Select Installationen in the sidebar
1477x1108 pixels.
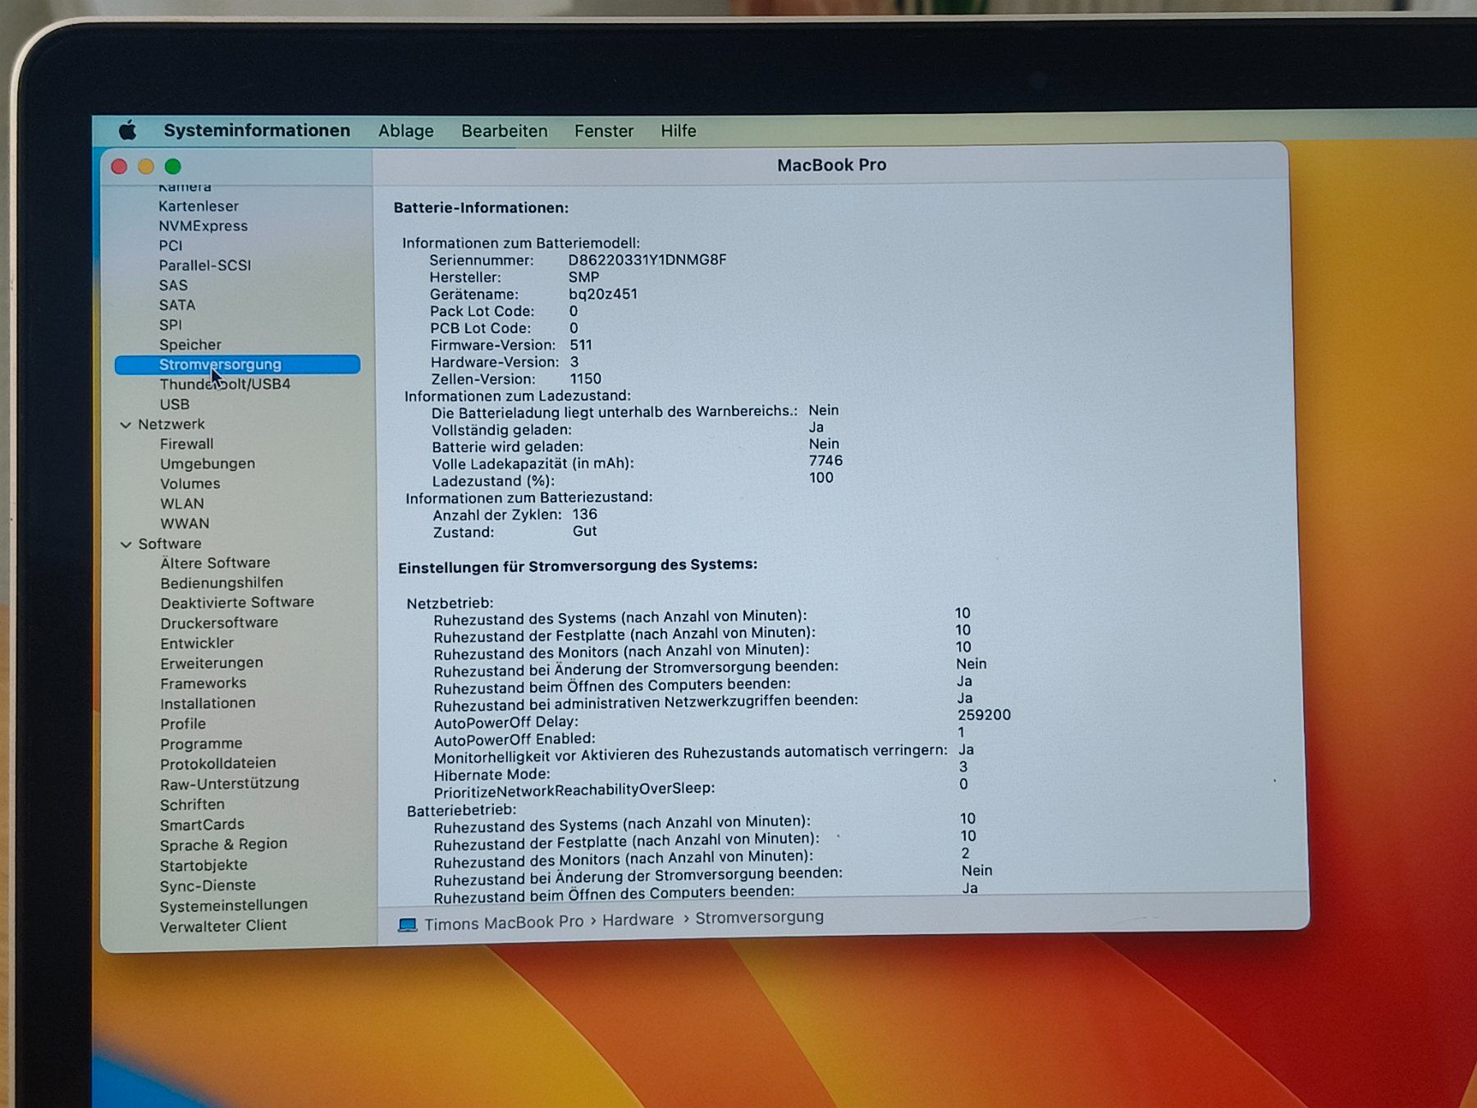[x=208, y=703]
